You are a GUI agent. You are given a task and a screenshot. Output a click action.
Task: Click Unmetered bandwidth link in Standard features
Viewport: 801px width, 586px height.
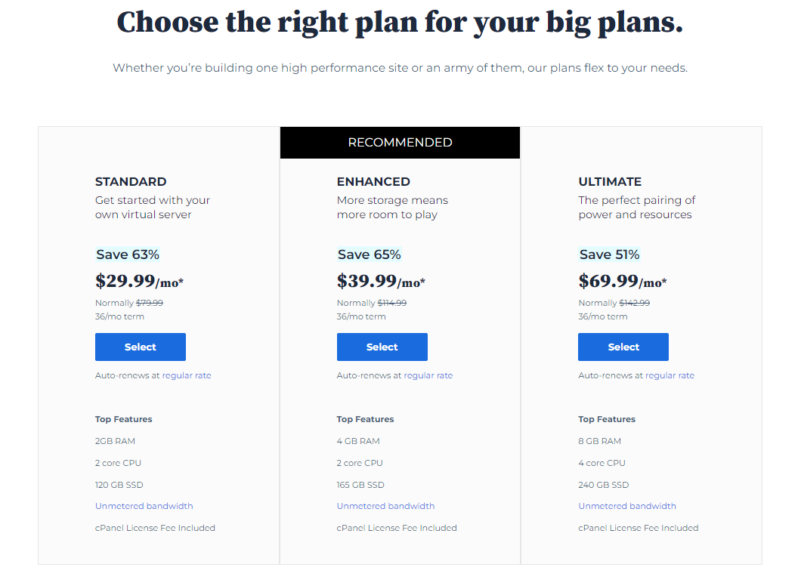coord(144,507)
